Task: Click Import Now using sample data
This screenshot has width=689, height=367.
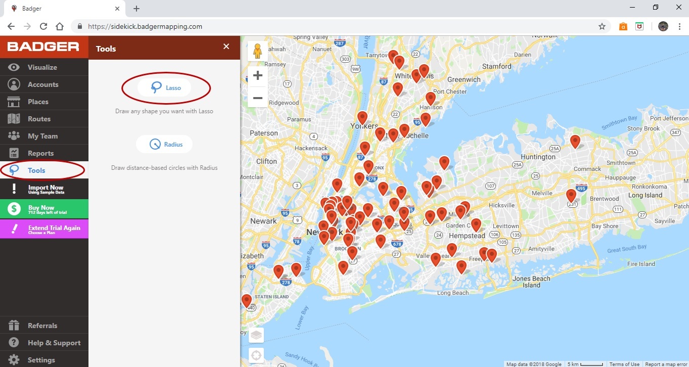Action: click(x=44, y=189)
